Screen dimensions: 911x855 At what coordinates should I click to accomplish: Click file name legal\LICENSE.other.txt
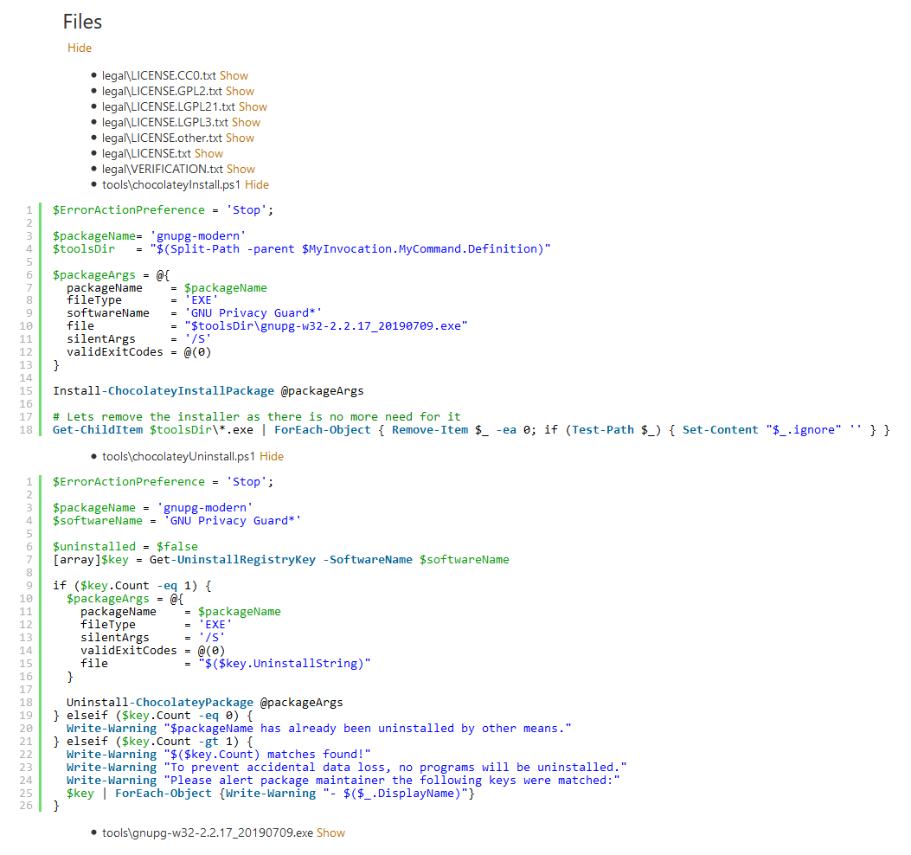pos(162,138)
